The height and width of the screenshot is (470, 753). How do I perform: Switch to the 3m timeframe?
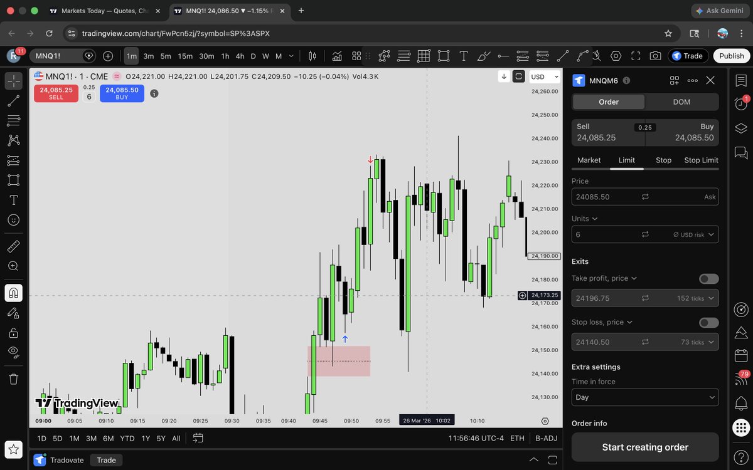point(149,56)
